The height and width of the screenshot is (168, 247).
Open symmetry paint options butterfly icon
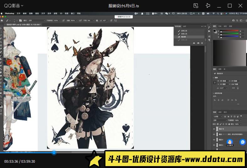click(x=115, y=20)
